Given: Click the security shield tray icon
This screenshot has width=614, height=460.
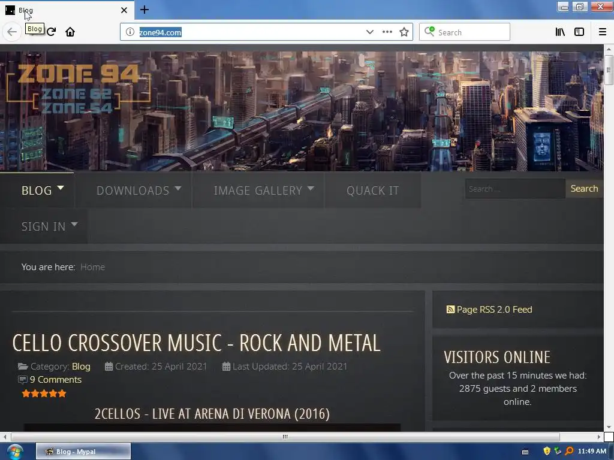Looking at the screenshot, I should pyautogui.click(x=547, y=452).
